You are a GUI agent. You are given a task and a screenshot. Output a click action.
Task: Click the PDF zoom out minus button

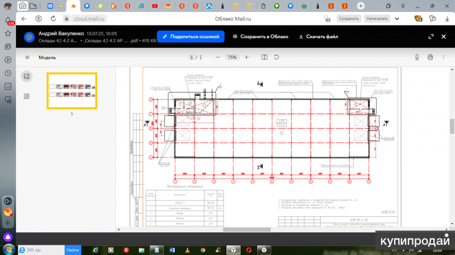[x=218, y=57]
